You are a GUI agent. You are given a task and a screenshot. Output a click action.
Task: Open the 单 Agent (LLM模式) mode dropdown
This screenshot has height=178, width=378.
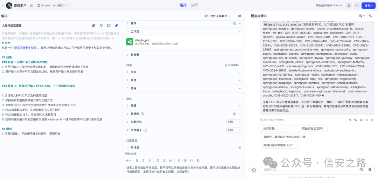(53, 5)
